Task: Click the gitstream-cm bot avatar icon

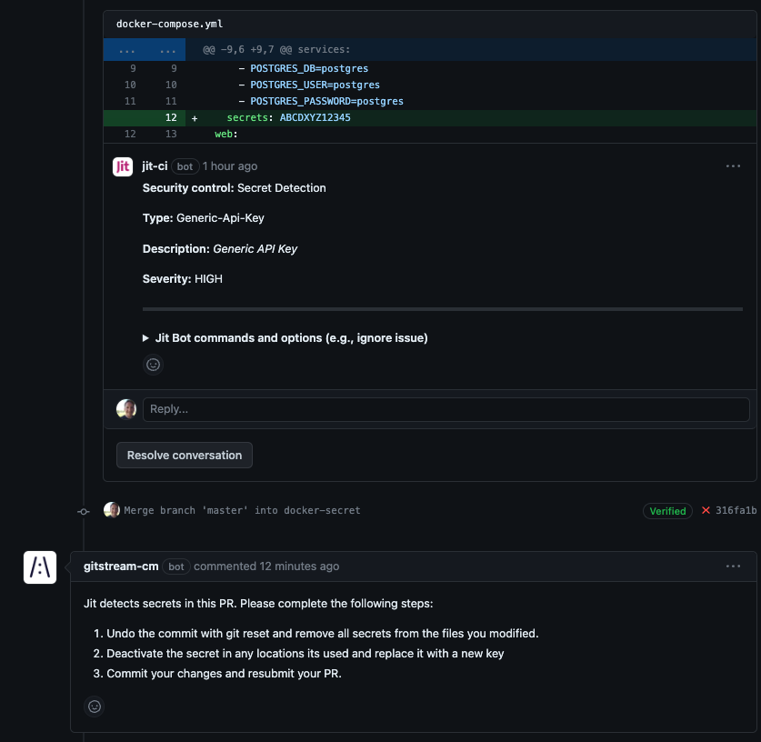Action: click(x=40, y=567)
